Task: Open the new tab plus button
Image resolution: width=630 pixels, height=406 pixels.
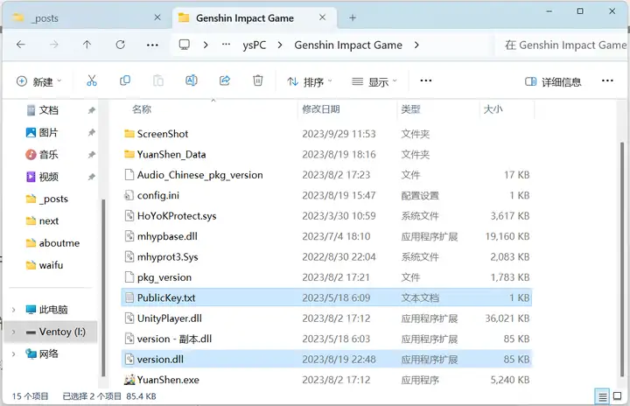Action: point(353,17)
